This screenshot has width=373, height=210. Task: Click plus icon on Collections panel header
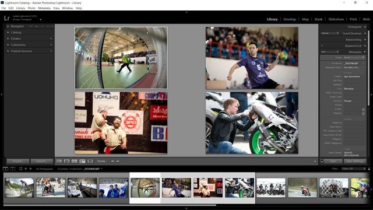[x=51, y=45]
